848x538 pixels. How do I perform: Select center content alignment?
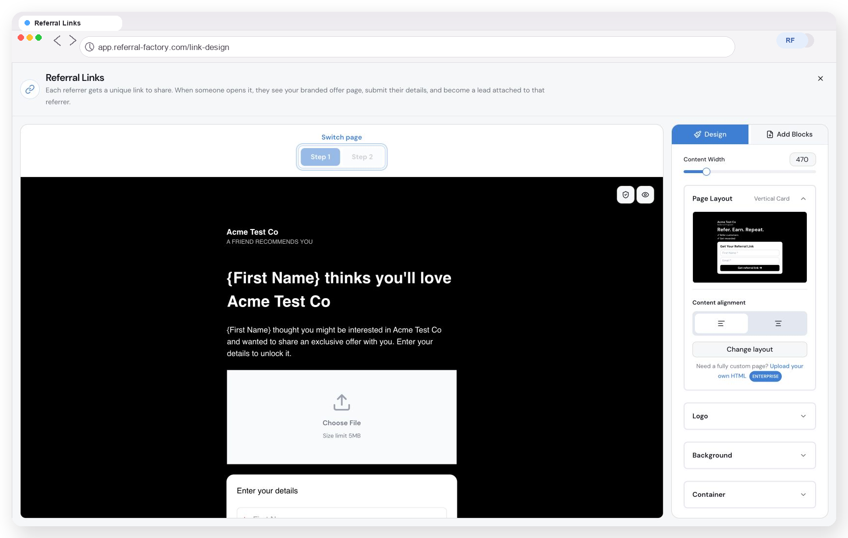[x=778, y=324]
